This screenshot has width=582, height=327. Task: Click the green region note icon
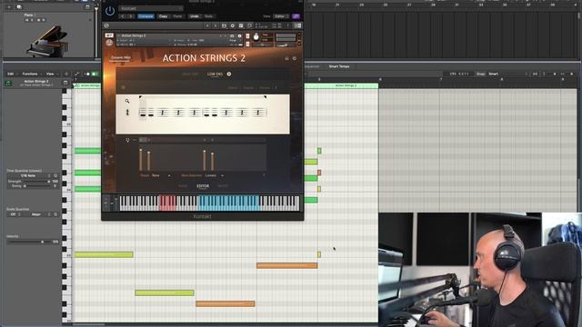click(8, 84)
